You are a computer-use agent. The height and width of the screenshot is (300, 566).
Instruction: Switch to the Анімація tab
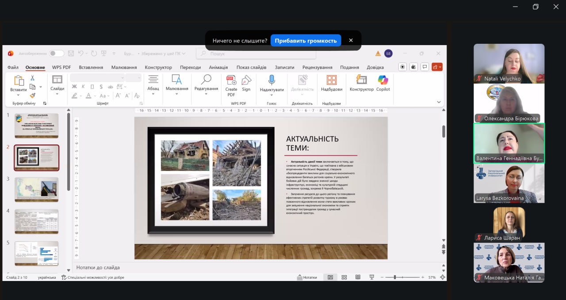point(218,67)
